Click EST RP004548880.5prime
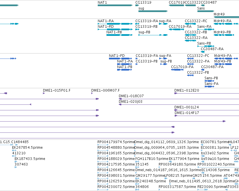 103,150
